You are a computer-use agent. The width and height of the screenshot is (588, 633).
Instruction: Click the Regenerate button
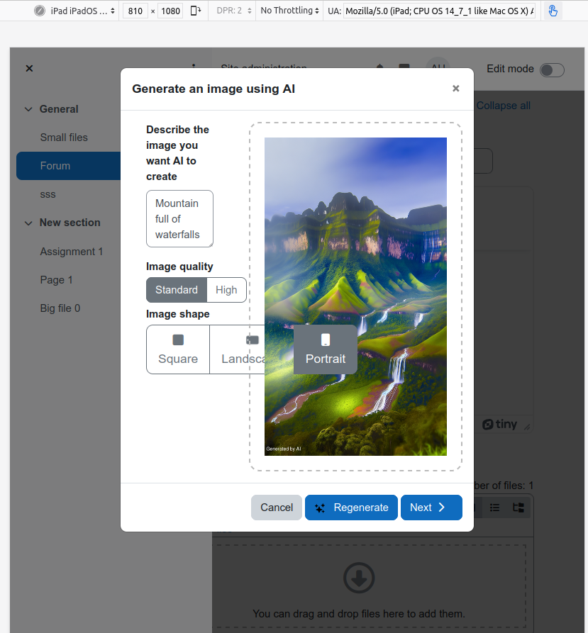pyautogui.click(x=351, y=508)
